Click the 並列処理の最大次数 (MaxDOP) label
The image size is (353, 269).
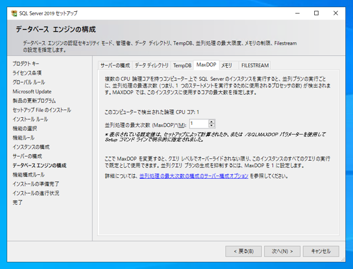145,125
